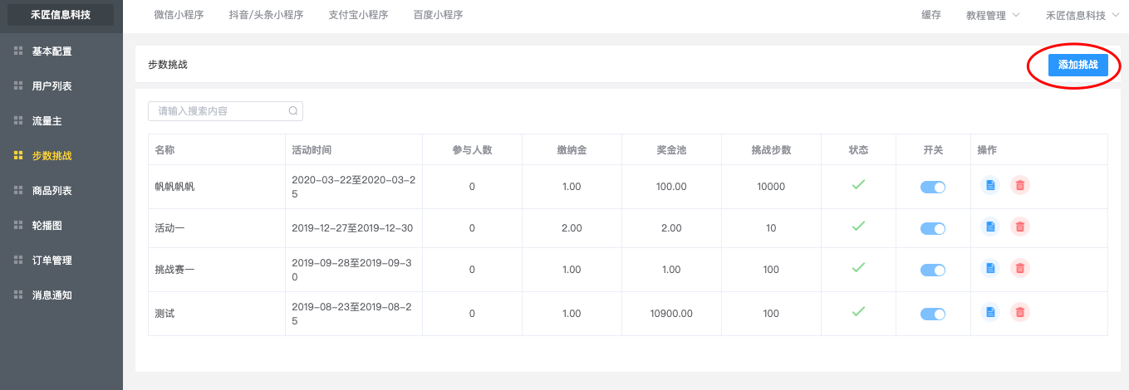Edit the 挑战赛一 row document icon
The width and height of the screenshot is (1129, 390).
coord(990,268)
